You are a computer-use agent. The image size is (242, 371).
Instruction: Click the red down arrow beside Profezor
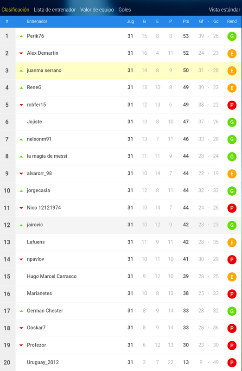pyautogui.click(x=21, y=345)
